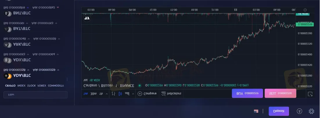Click the Compare plus icon
Viewport: 320px width, 118px height.
[140, 93]
